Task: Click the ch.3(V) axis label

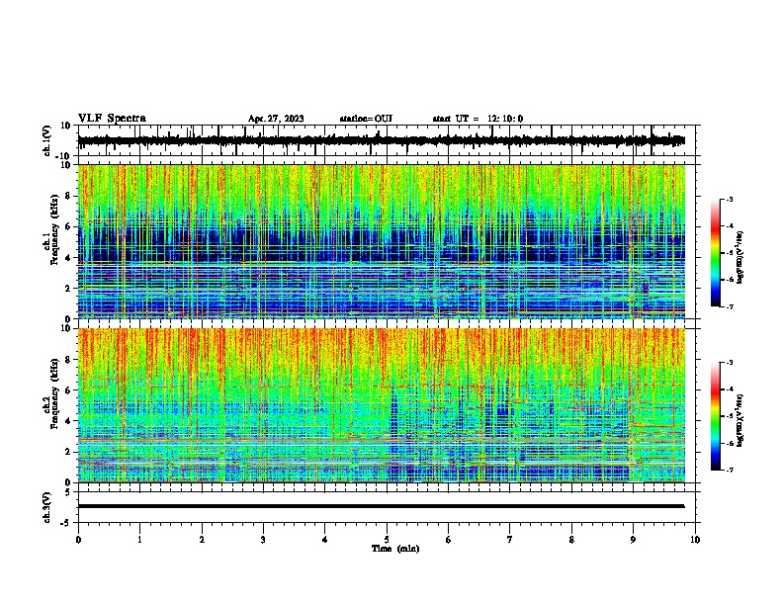Action: coord(47,507)
